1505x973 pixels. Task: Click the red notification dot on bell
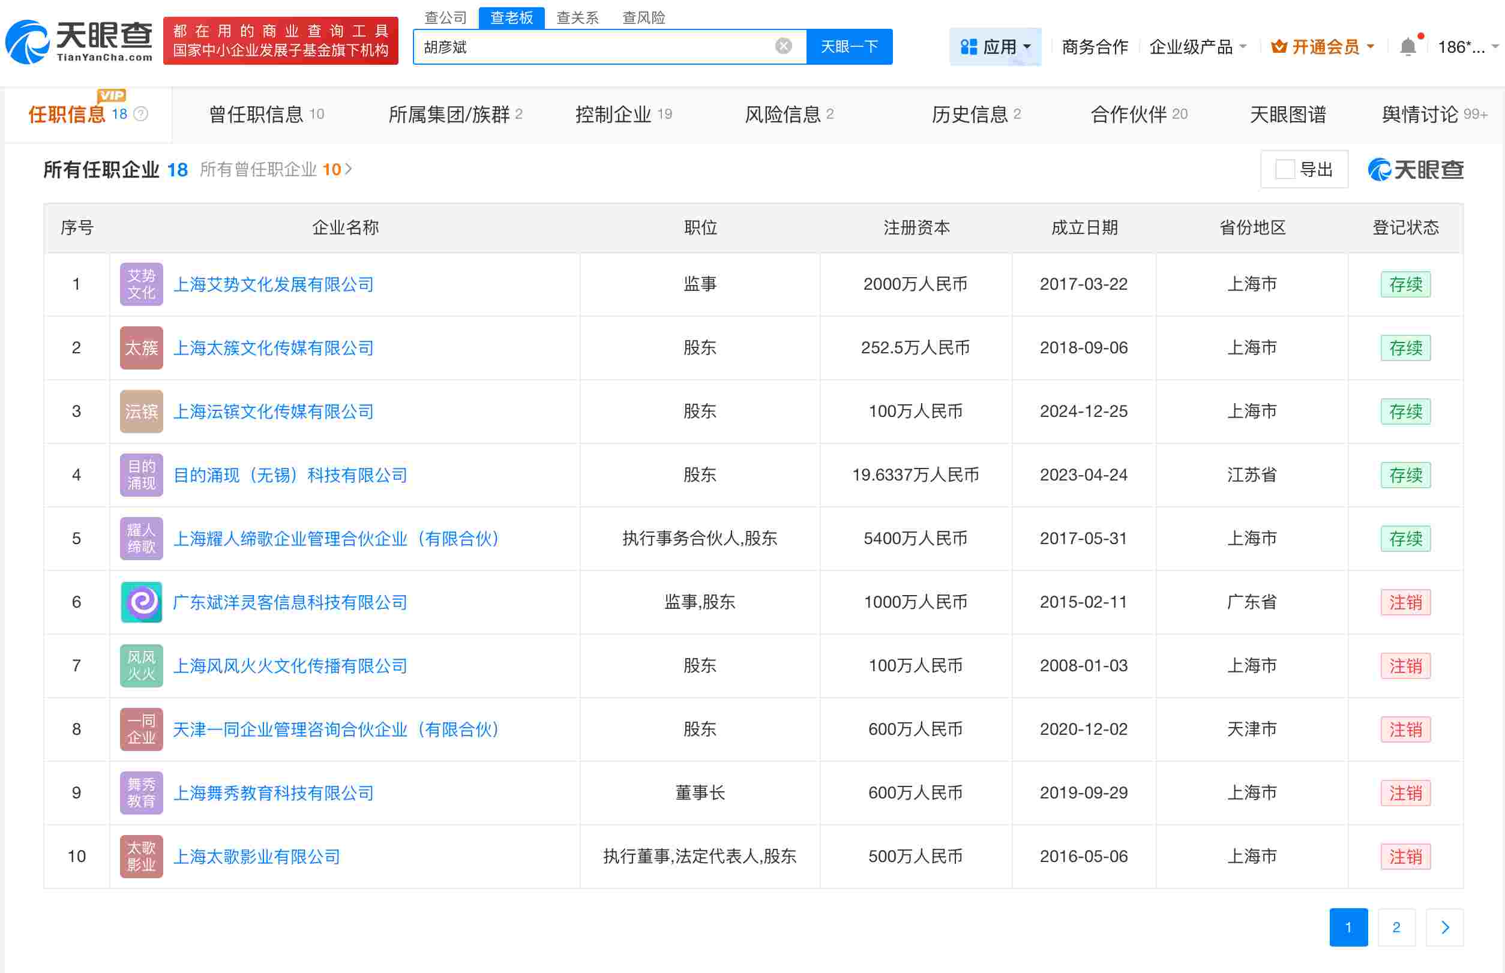[x=1420, y=36]
